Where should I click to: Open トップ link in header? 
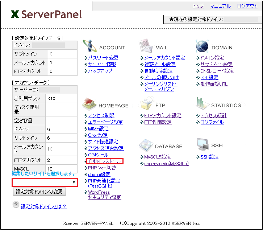coord(199,6)
